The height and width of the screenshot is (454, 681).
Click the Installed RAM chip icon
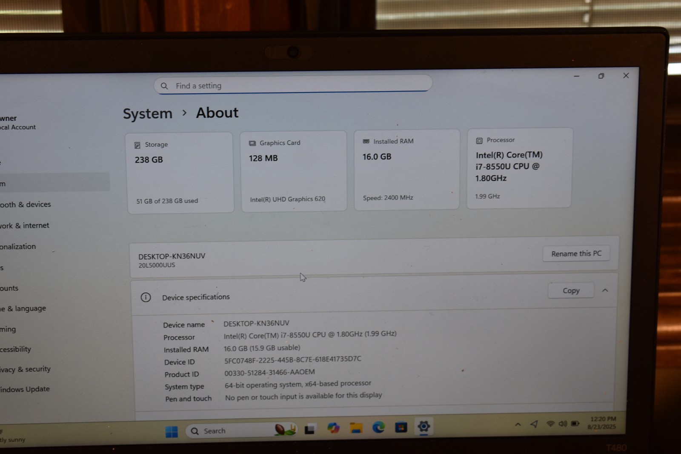(366, 141)
